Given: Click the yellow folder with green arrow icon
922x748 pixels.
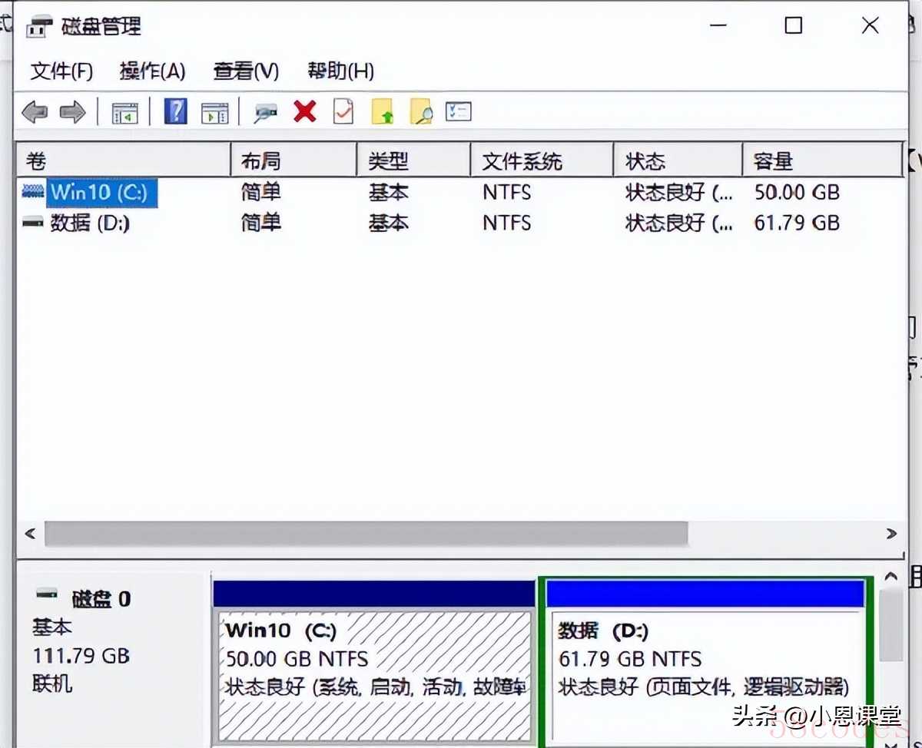Looking at the screenshot, I should click(x=383, y=112).
